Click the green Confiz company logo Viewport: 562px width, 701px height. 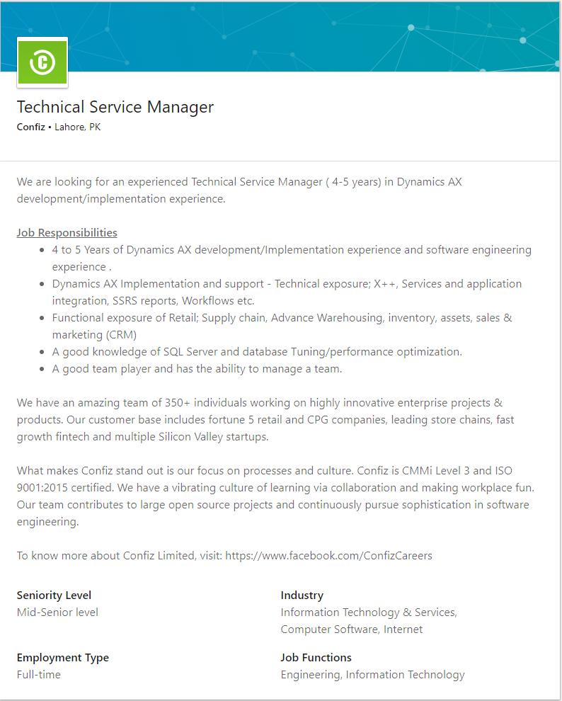pyautogui.click(x=42, y=62)
